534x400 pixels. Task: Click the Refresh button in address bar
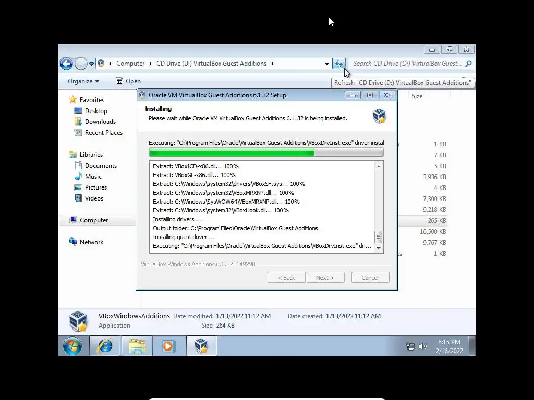point(339,64)
